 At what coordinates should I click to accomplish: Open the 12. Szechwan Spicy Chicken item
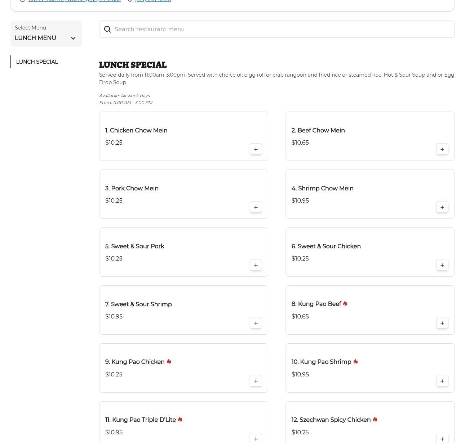370,422
